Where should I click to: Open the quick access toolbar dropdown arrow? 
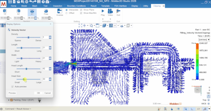(51, 2)
